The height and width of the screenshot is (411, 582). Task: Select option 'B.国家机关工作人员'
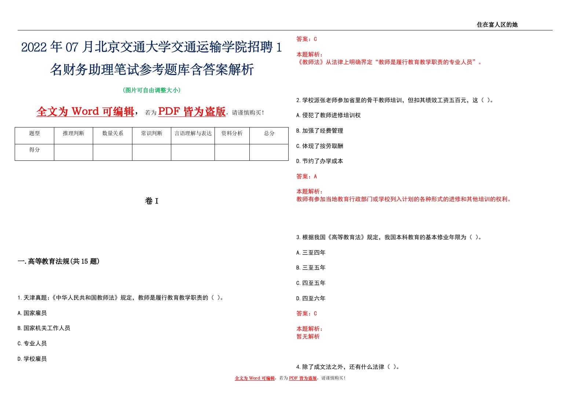point(44,328)
